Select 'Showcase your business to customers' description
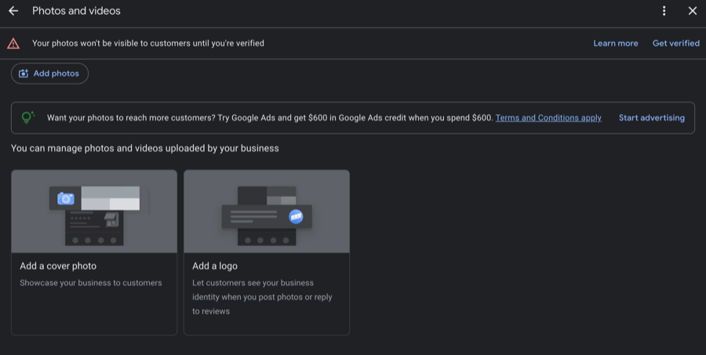The width and height of the screenshot is (706, 355). [91, 283]
